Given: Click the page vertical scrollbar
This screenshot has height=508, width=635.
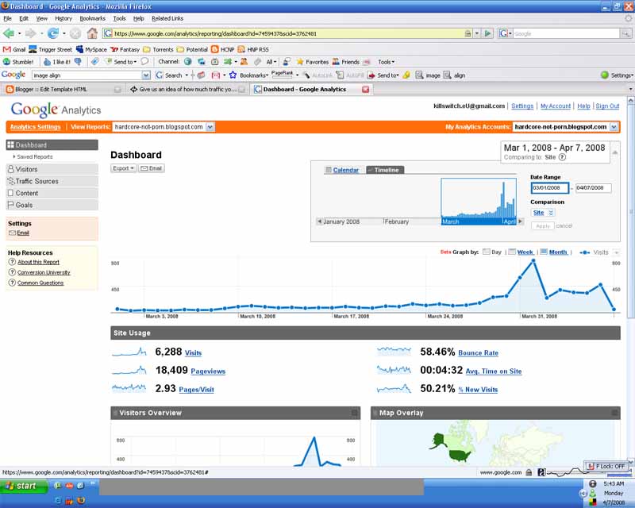Looking at the screenshot, I should coord(630,210).
